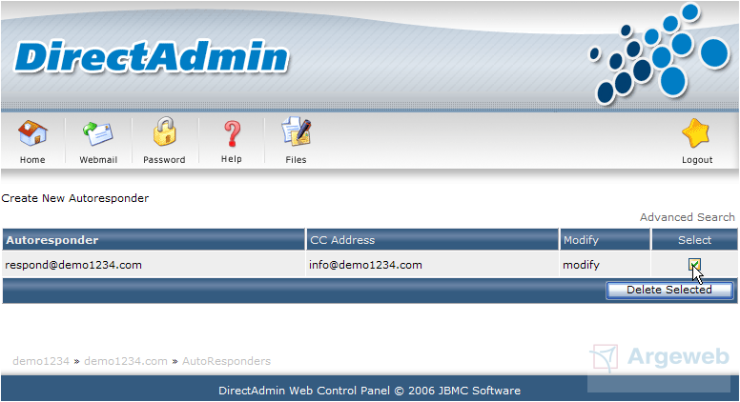
Task: Go to demo1234.com breadcrumb
Action: coord(126,361)
